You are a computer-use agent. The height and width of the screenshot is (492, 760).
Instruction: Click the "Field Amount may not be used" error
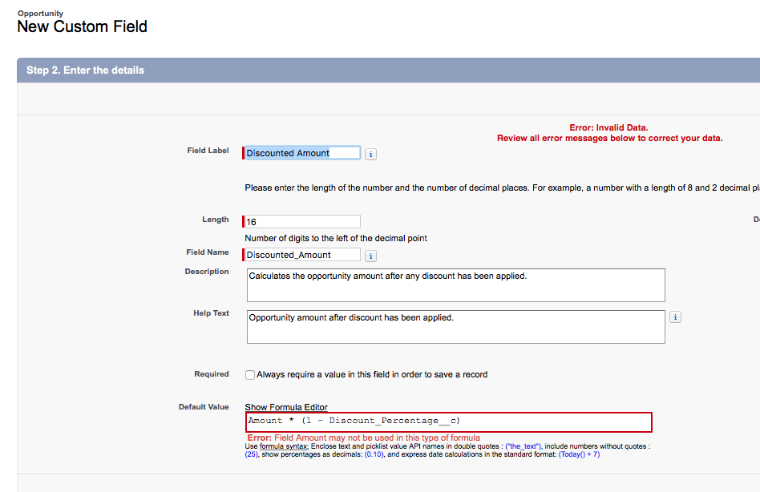point(377,438)
